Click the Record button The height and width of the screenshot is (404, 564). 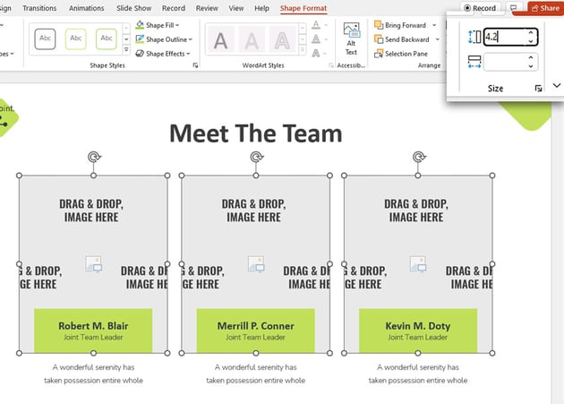480,8
